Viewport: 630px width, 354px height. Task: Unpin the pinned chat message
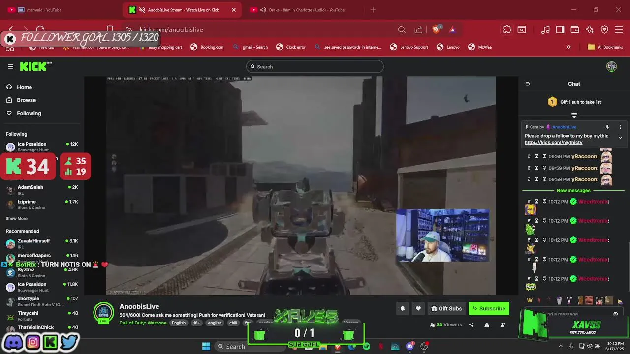[607, 127]
